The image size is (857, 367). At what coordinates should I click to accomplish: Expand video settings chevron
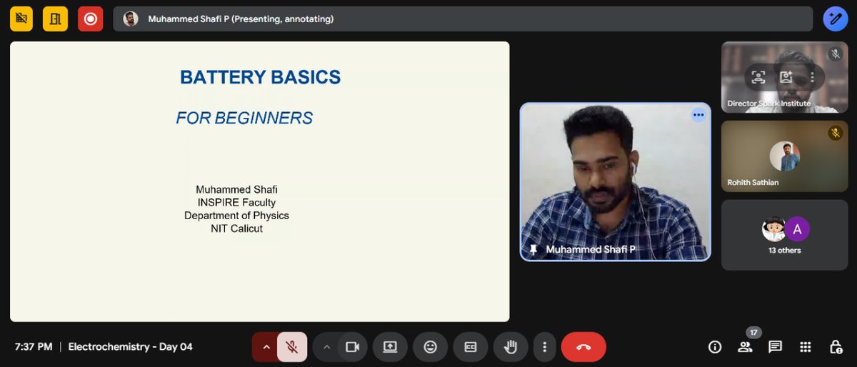tap(326, 347)
